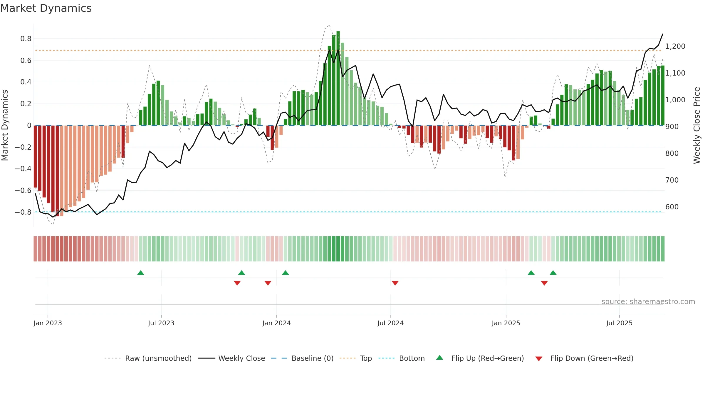Click the Jul 2023 x-axis label

[x=161, y=323]
